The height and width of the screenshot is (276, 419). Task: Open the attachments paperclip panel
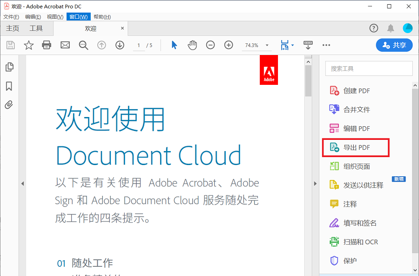coord(9,105)
